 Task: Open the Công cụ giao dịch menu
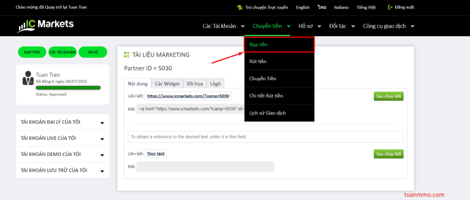[388, 26]
